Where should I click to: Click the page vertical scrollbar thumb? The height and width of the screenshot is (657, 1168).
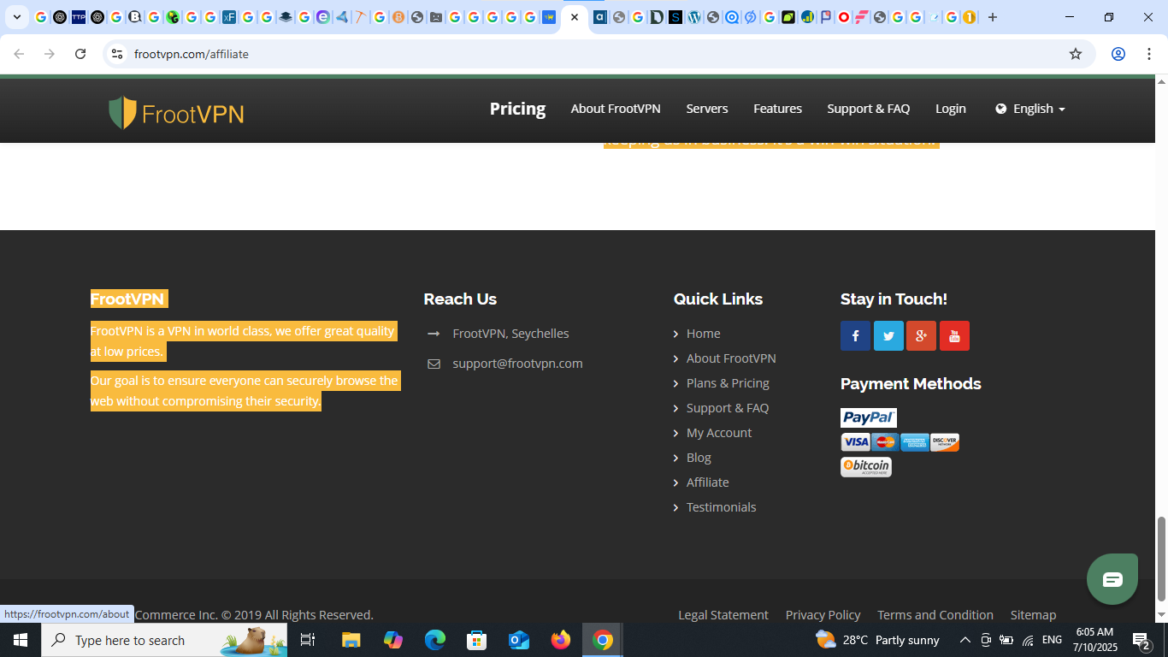pyautogui.click(x=1161, y=559)
